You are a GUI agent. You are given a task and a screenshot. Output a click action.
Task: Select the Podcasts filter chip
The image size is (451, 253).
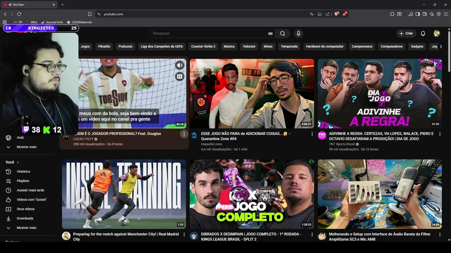click(125, 46)
